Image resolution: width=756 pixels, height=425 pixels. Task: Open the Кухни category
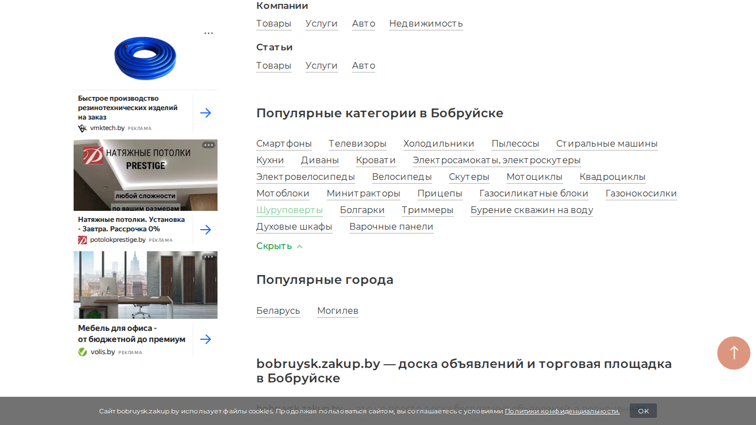(270, 160)
